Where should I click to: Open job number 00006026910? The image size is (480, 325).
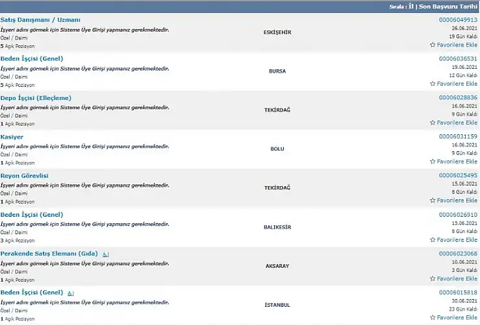[x=458, y=215]
